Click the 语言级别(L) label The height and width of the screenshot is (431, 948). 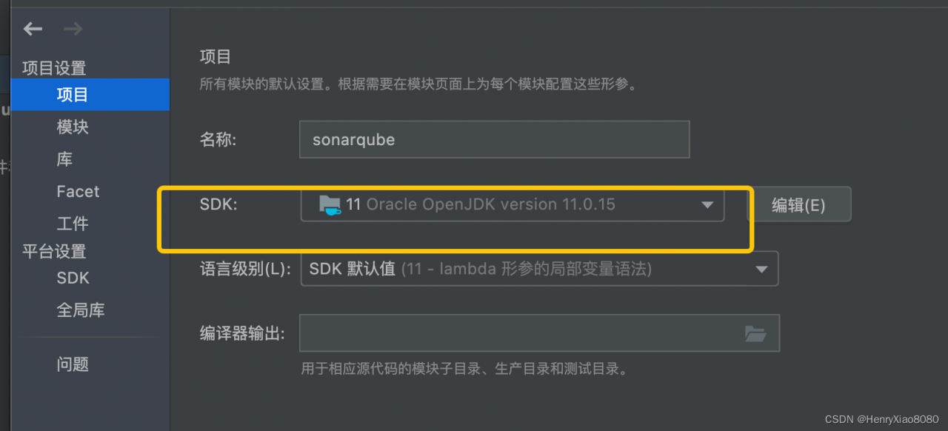tap(246, 269)
